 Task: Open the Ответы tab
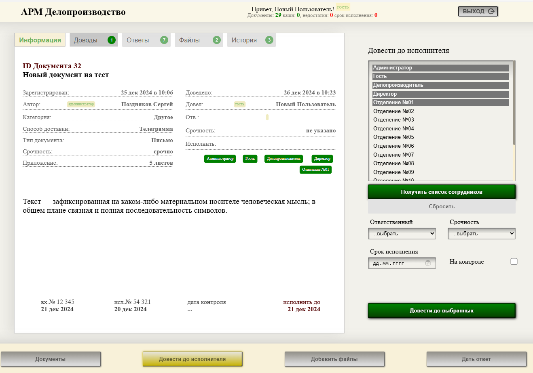[x=146, y=40]
